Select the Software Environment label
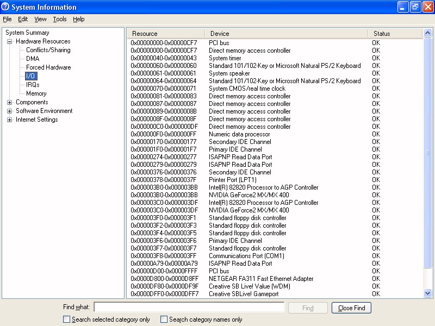The height and width of the screenshot is (326, 435). click(x=44, y=111)
